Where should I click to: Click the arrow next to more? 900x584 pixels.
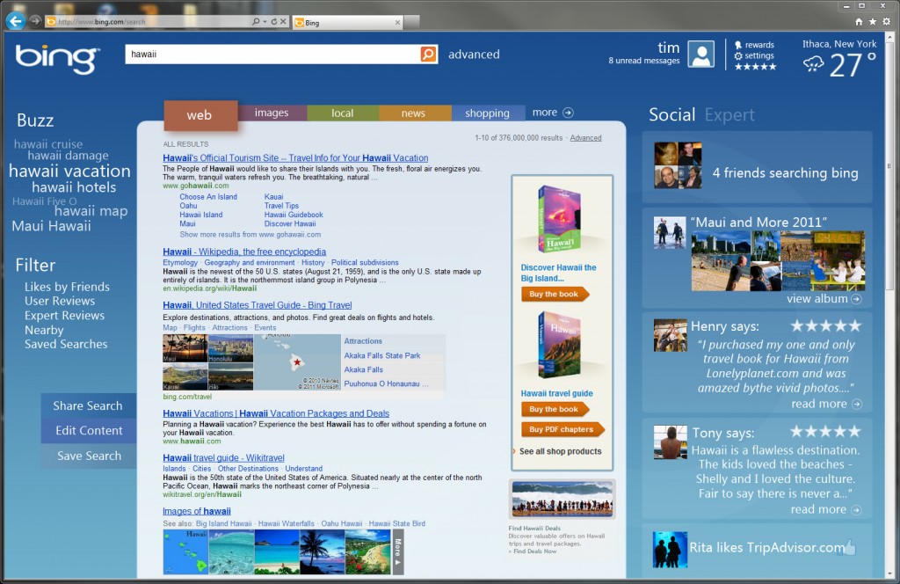(x=568, y=113)
